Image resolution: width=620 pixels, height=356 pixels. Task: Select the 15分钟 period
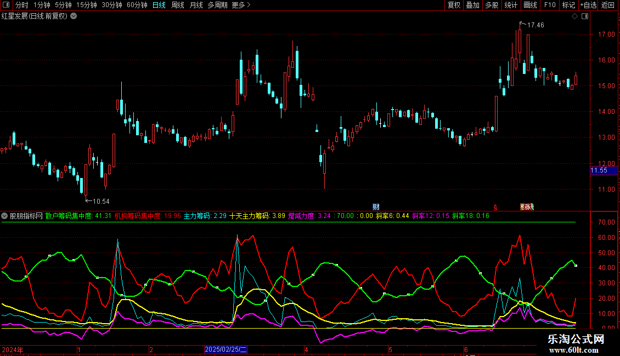tap(87, 5)
